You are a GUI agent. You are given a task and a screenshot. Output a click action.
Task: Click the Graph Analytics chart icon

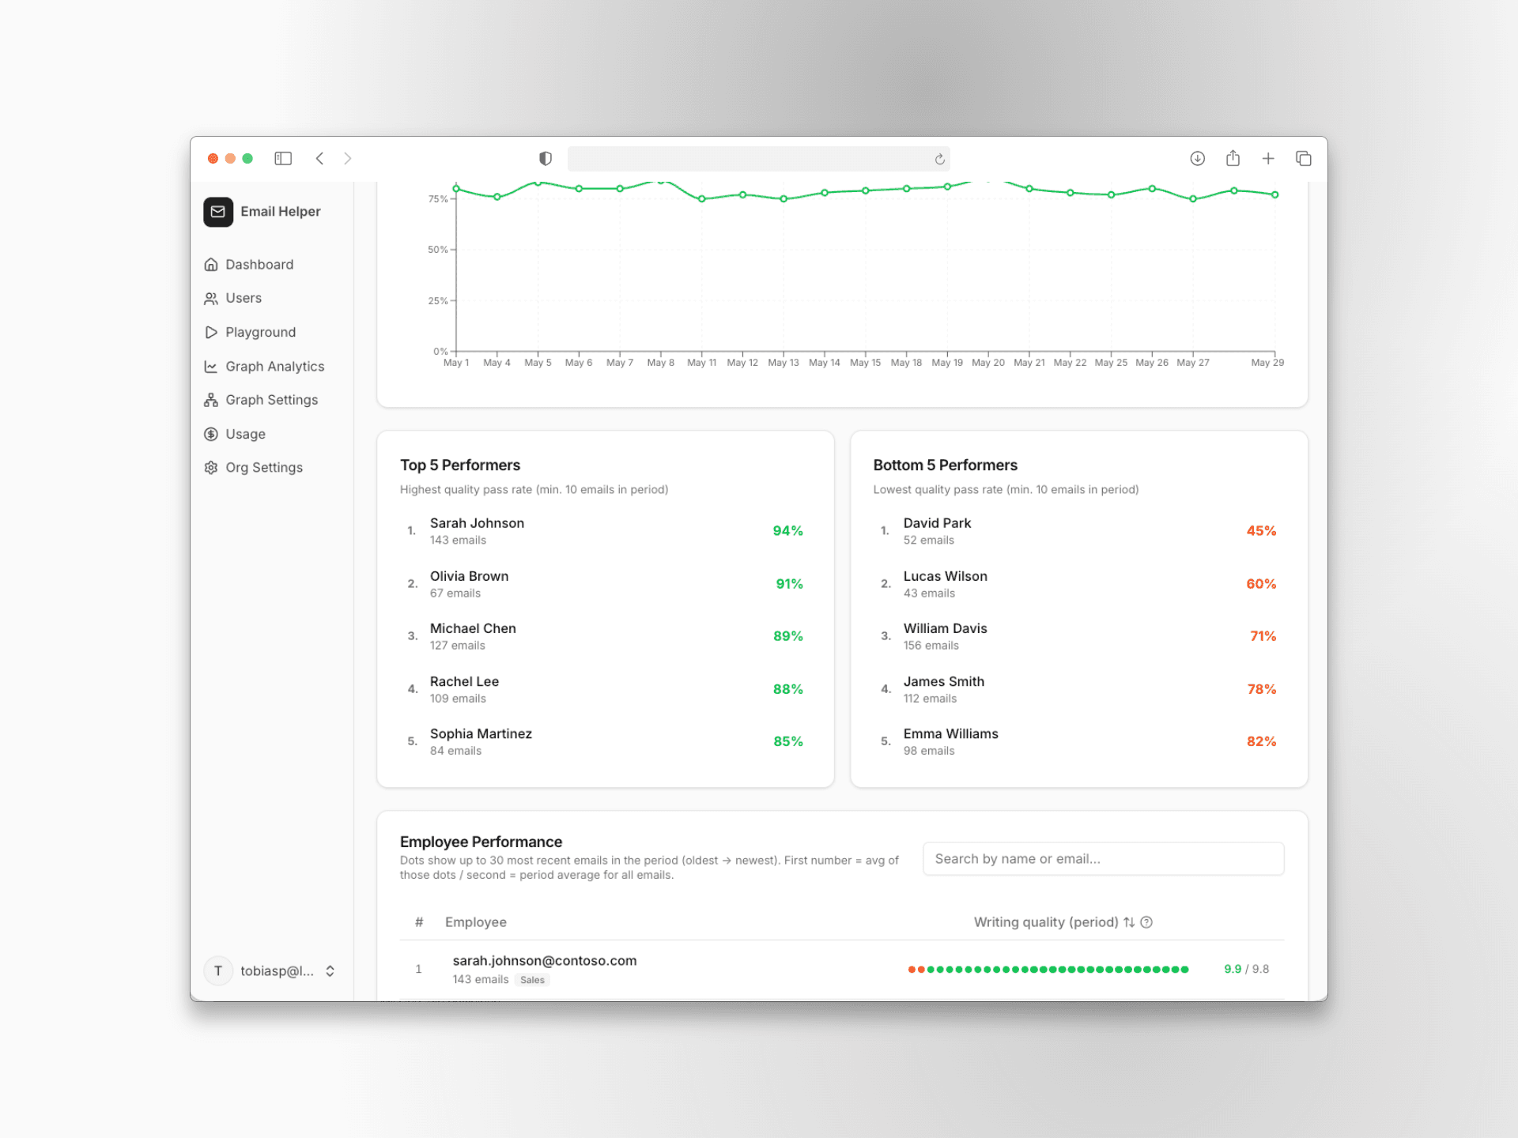tap(211, 367)
